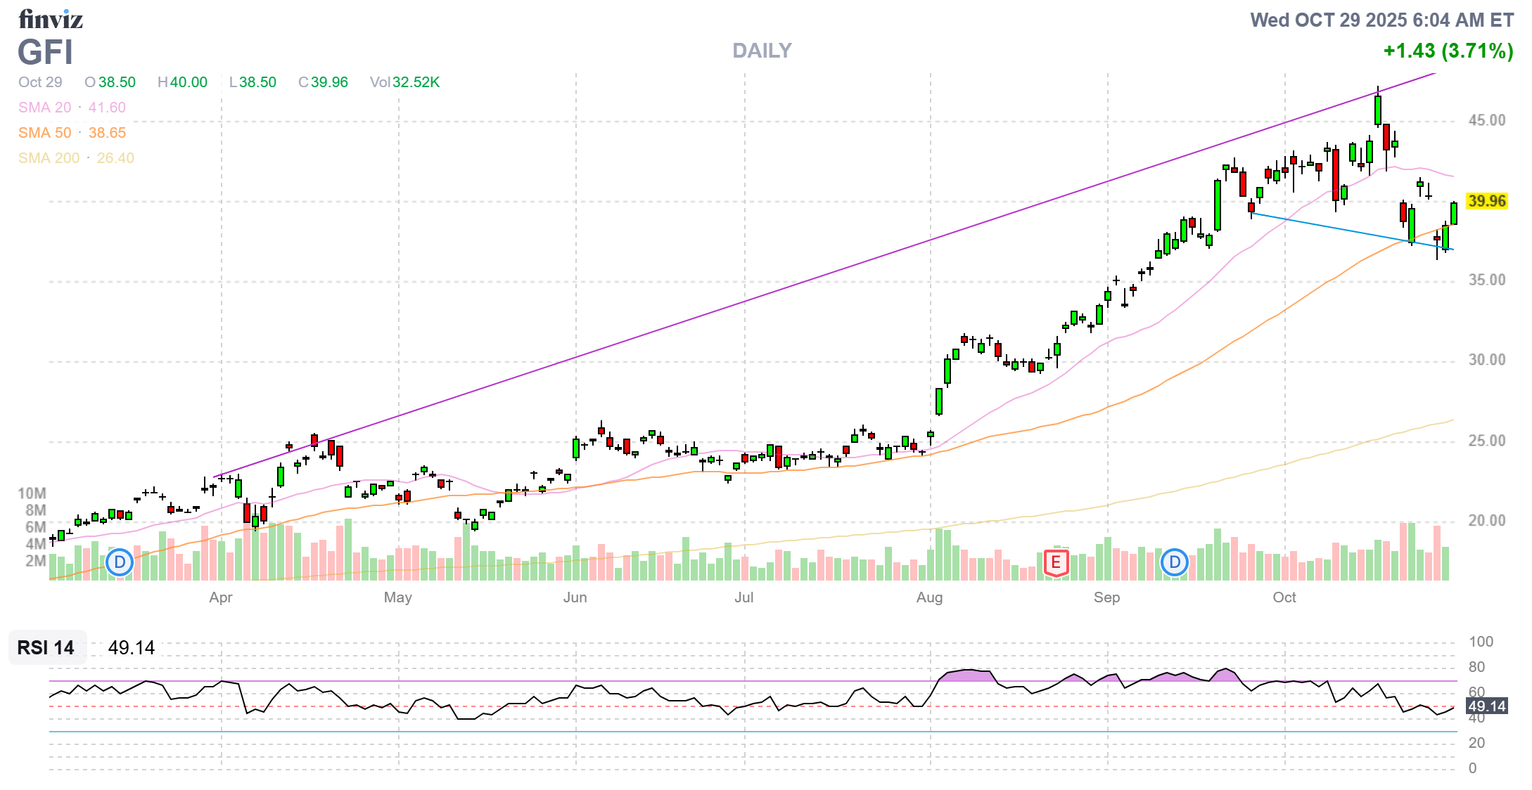Click the GFI ticker symbol
The width and height of the screenshot is (1532, 790).
tap(45, 53)
